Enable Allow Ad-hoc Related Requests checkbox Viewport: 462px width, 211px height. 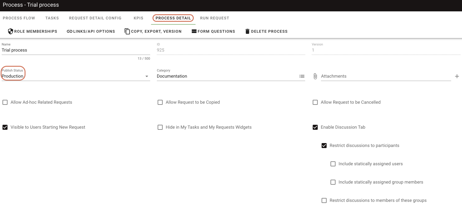tap(5, 102)
